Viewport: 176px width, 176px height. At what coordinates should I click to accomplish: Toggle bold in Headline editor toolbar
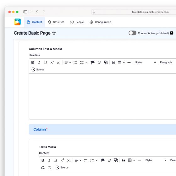tap(33, 63)
